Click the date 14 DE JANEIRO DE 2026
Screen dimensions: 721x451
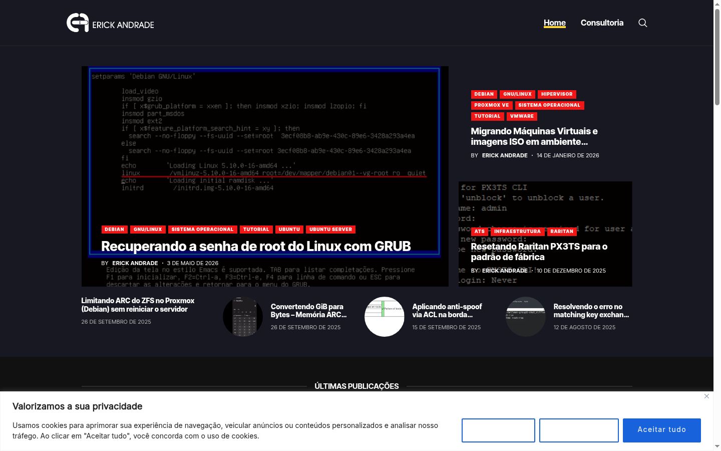click(568, 155)
